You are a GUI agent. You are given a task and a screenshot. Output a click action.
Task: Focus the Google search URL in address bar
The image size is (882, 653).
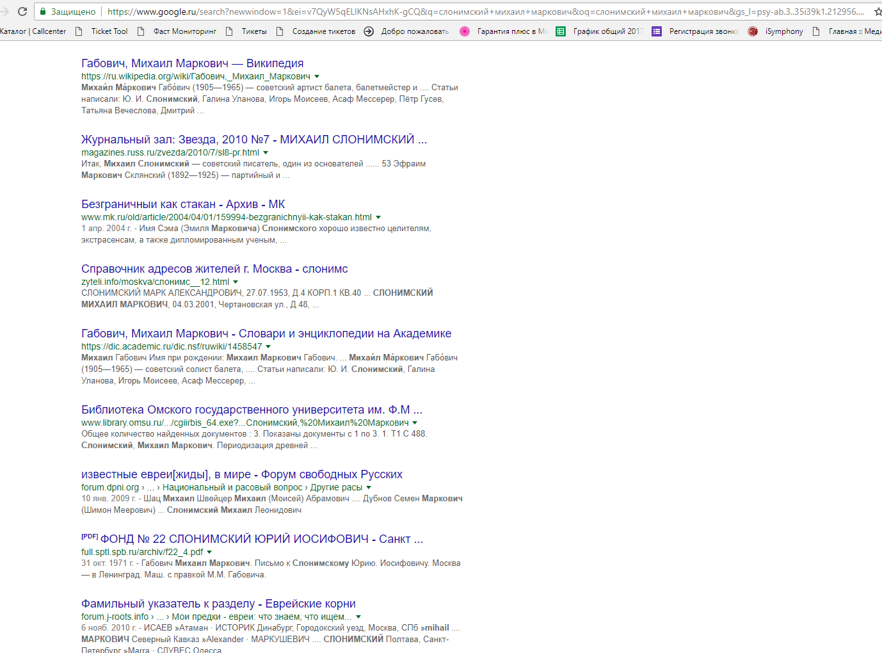tap(485, 12)
